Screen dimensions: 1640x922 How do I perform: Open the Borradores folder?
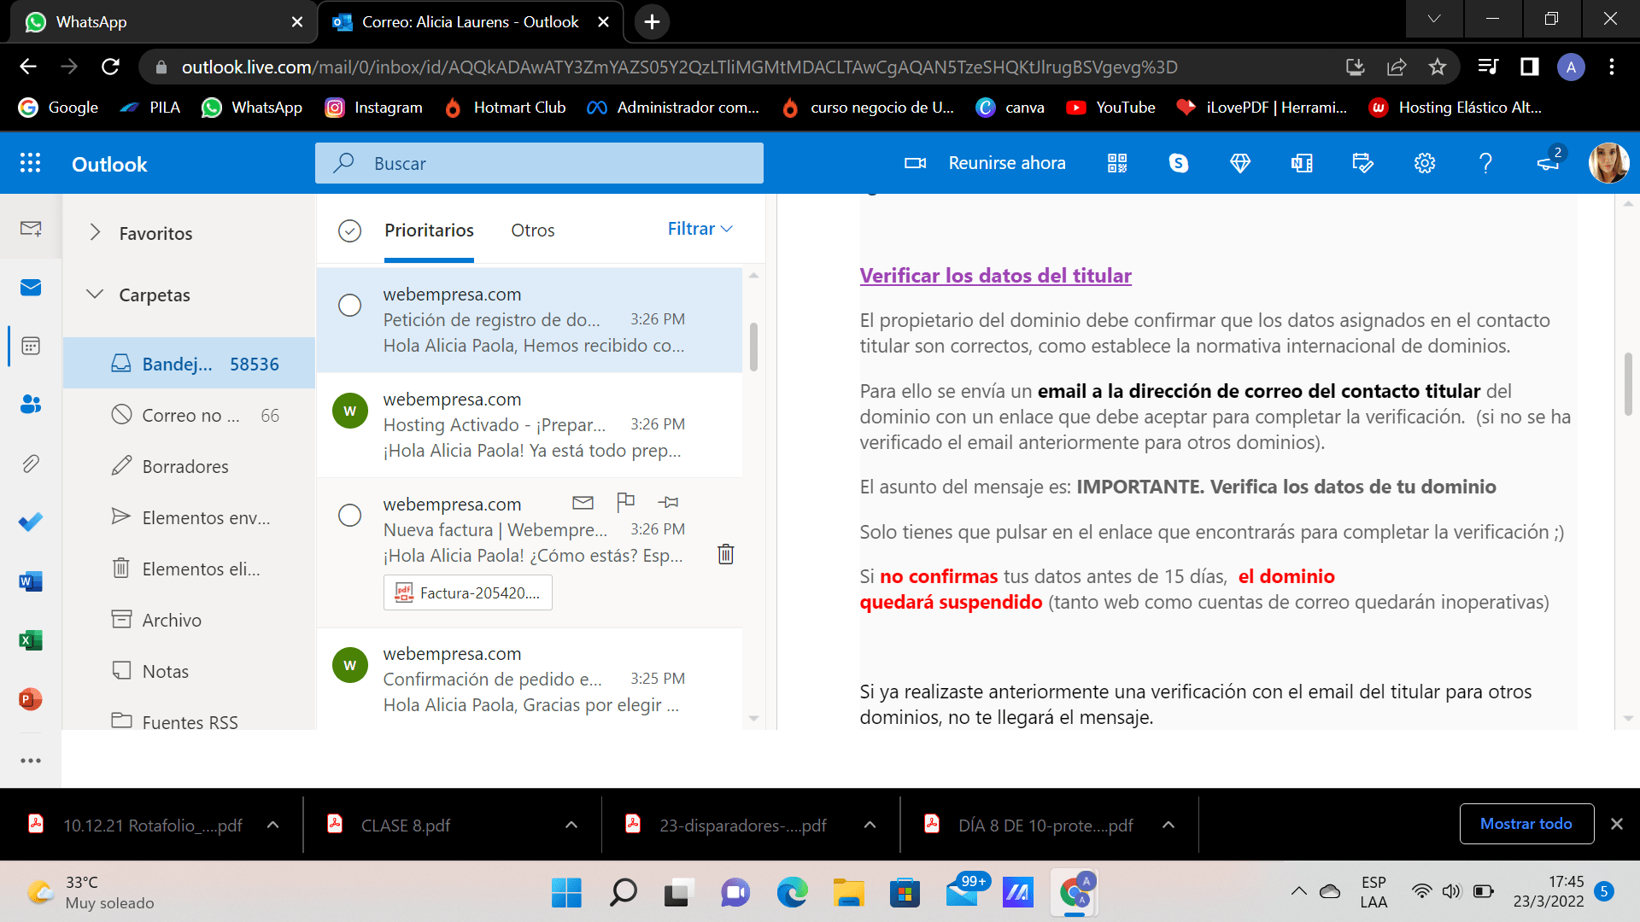point(190,466)
